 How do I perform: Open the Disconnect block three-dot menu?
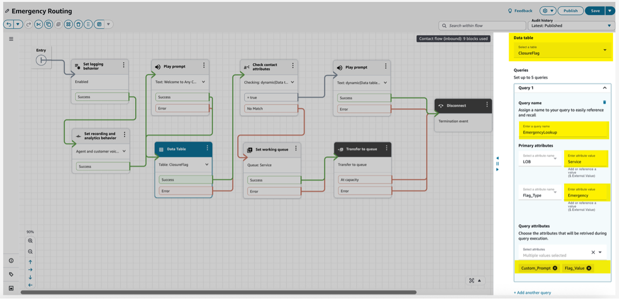(487, 105)
